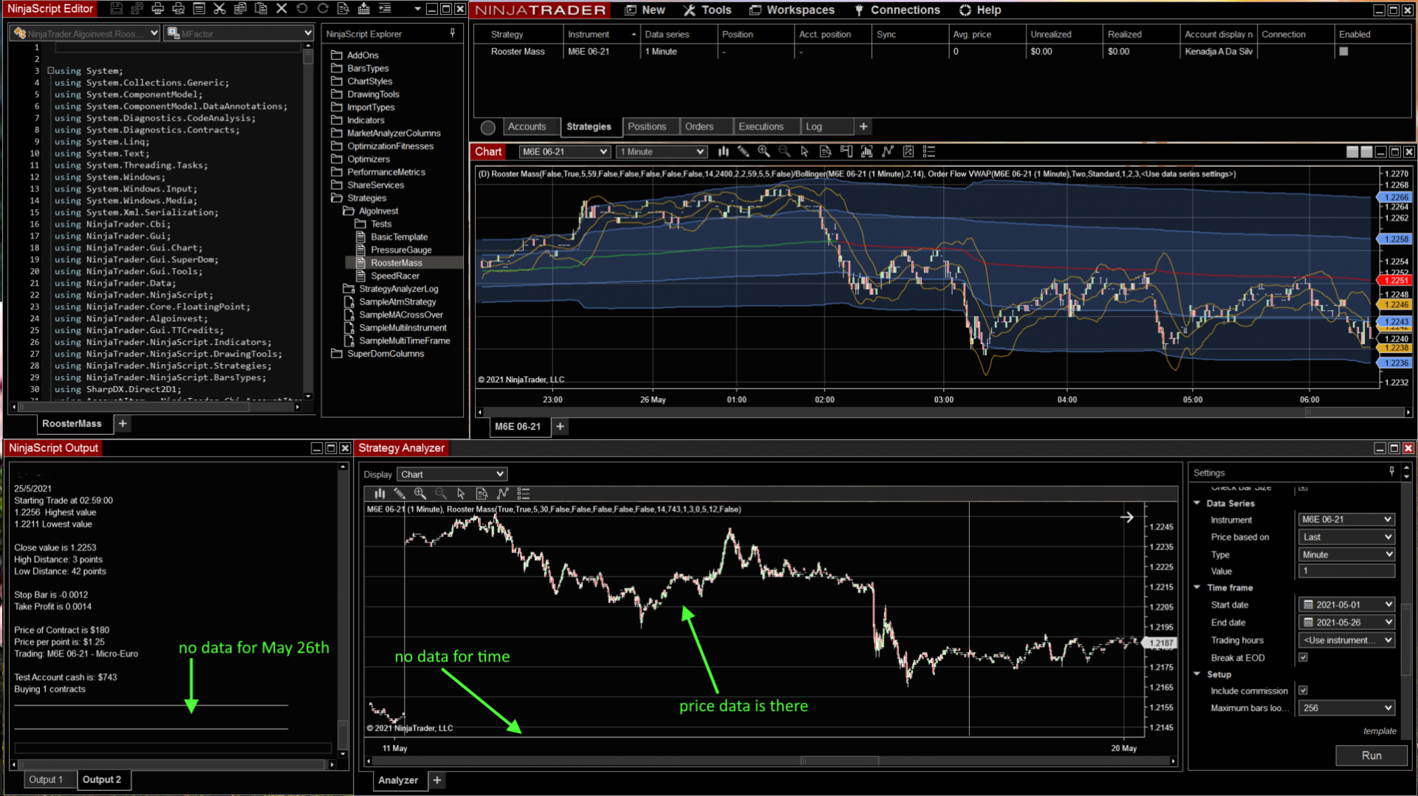This screenshot has width=1418, height=796.
Task: Toggle the Break at EOD checkbox
Action: coord(1304,657)
